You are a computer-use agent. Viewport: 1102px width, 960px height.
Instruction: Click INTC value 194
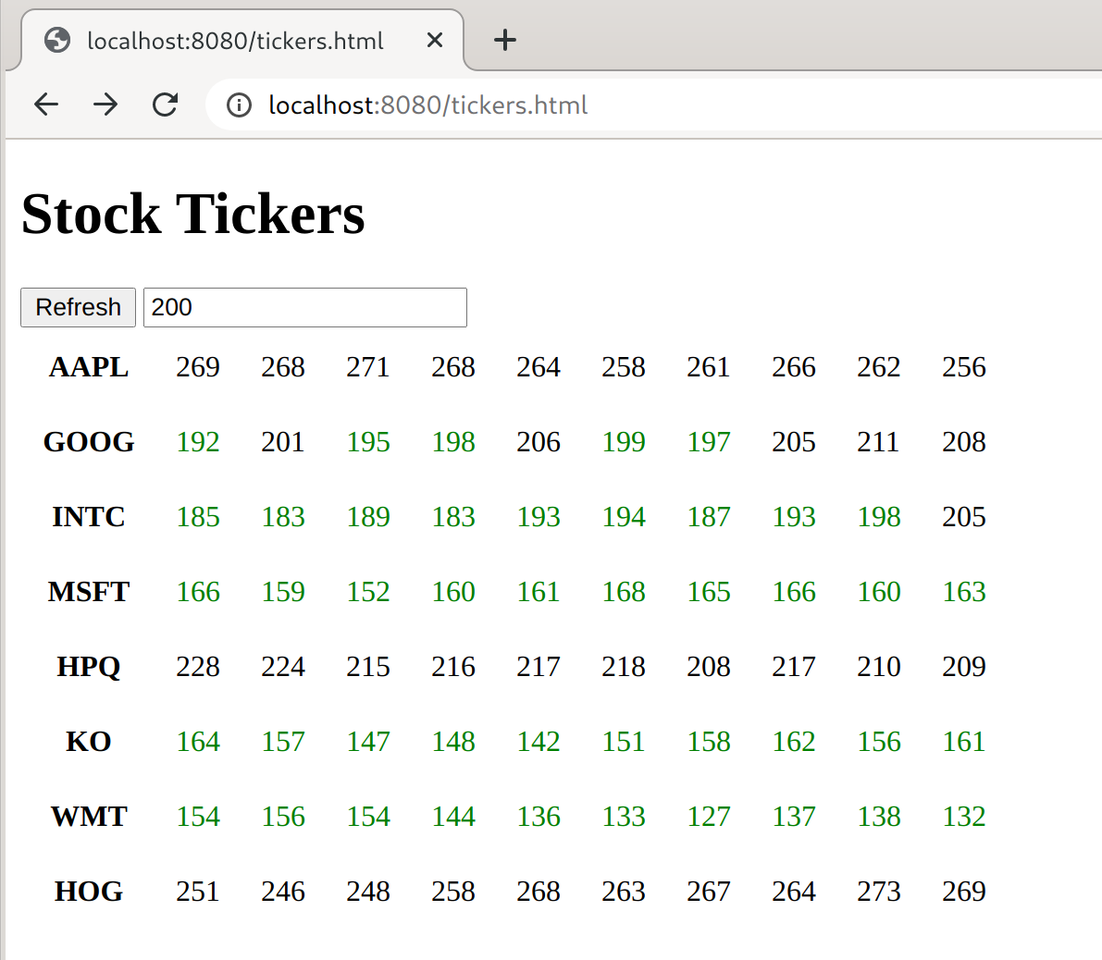624,517
